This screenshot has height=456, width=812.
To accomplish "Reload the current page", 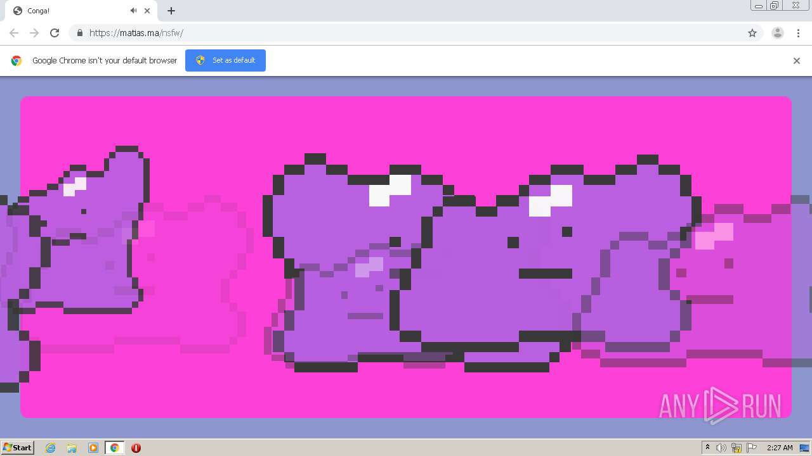I will pyautogui.click(x=55, y=33).
